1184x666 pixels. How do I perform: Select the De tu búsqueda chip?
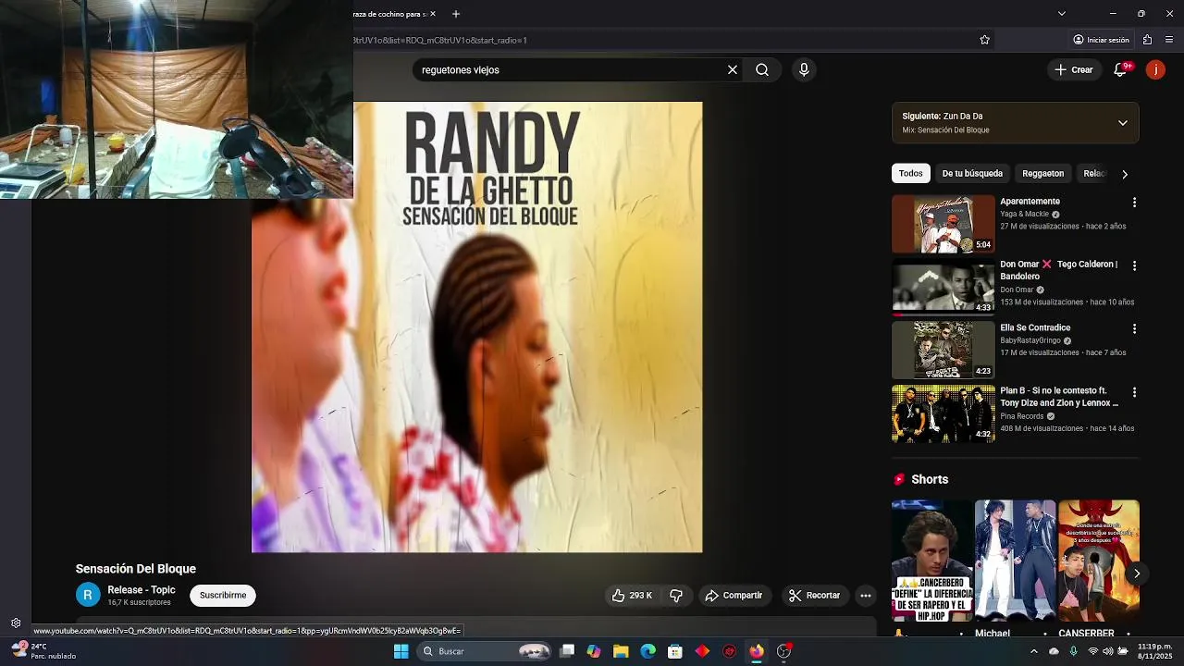click(972, 173)
